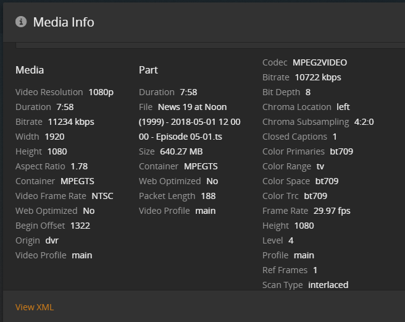This screenshot has height=322, width=405.
Task: Click the Origin dvr value
Action: click(x=52, y=240)
